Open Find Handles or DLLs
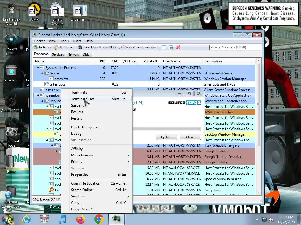Image resolution: width=301 pixels, height=225 pixels. pos(97,47)
